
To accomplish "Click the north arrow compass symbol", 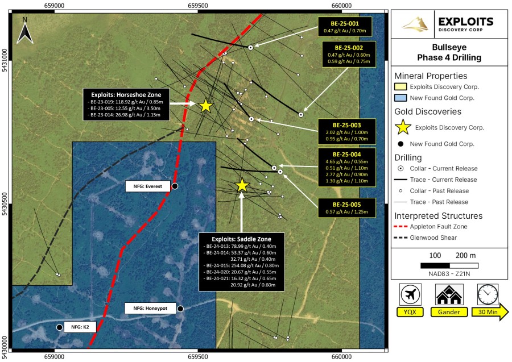I will (x=25, y=31).
